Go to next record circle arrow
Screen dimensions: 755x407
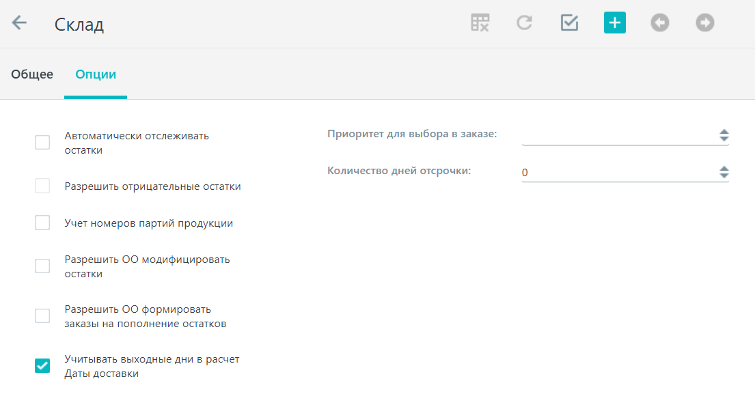tap(705, 23)
